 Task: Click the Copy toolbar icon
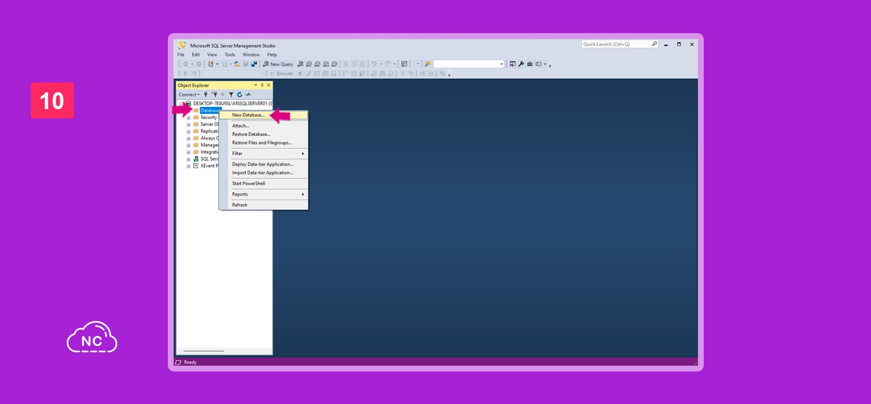[354, 64]
